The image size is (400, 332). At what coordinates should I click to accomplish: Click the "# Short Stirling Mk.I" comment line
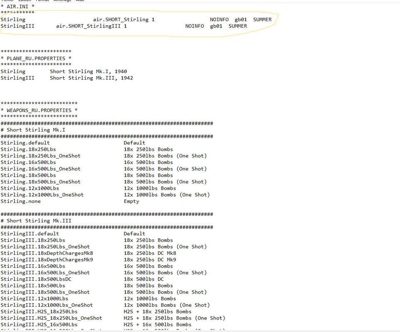click(x=33, y=130)
